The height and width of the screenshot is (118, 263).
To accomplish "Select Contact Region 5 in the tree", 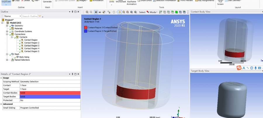I will coord(32,51).
